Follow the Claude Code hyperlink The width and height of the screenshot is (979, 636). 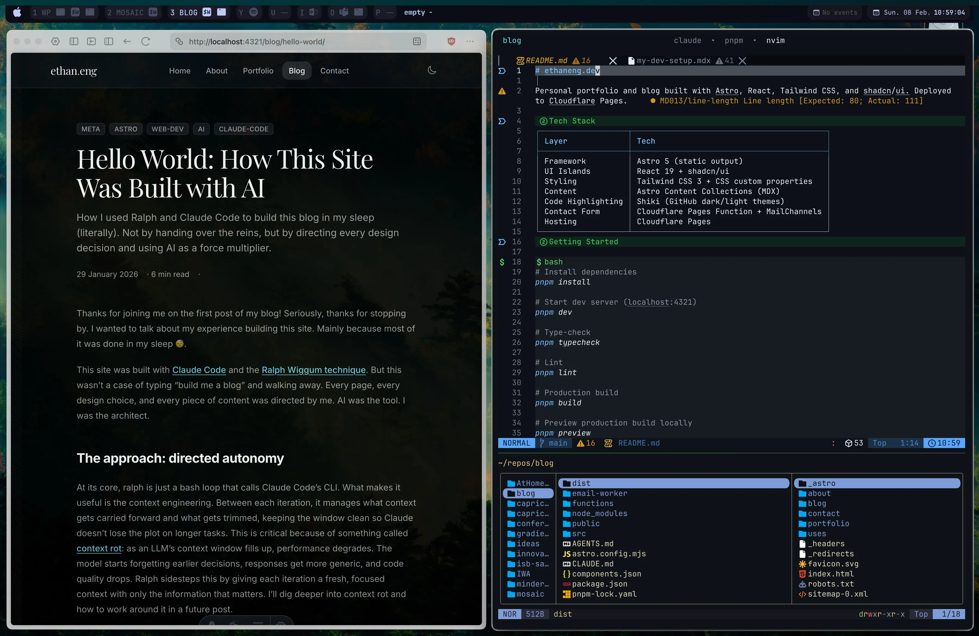199,370
